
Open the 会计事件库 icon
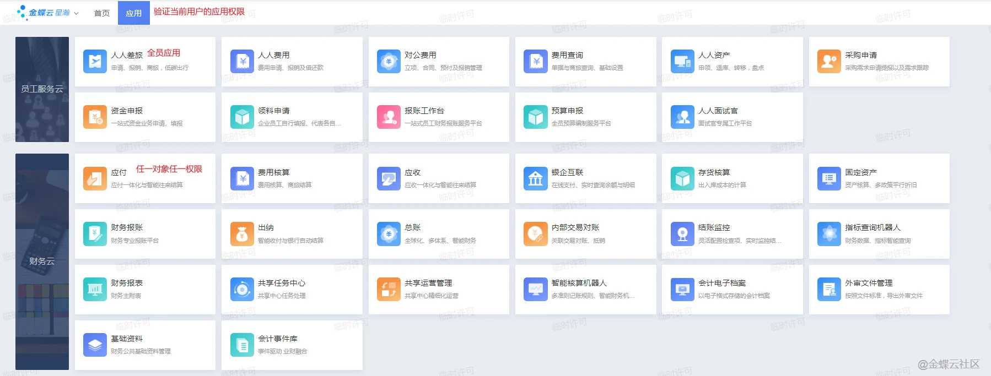(x=242, y=345)
